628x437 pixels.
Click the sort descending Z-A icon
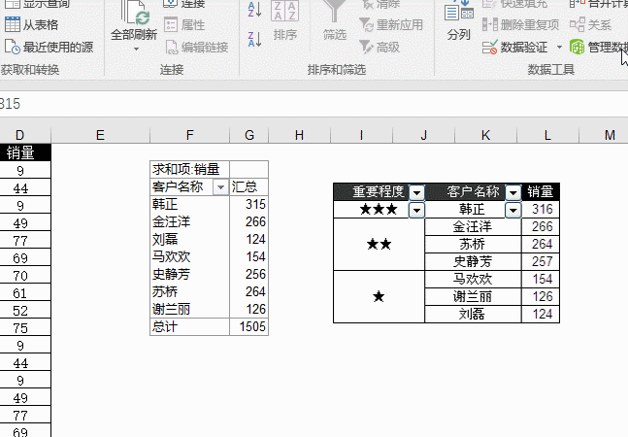coord(254,39)
